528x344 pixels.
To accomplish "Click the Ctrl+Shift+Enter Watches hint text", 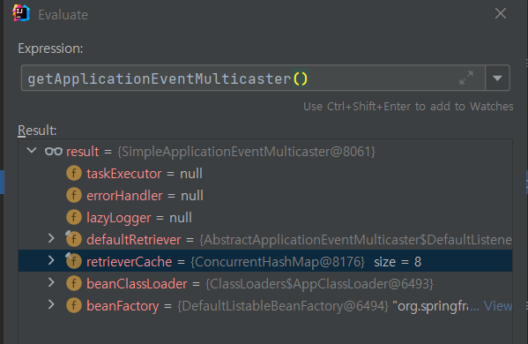I will pos(408,107).
